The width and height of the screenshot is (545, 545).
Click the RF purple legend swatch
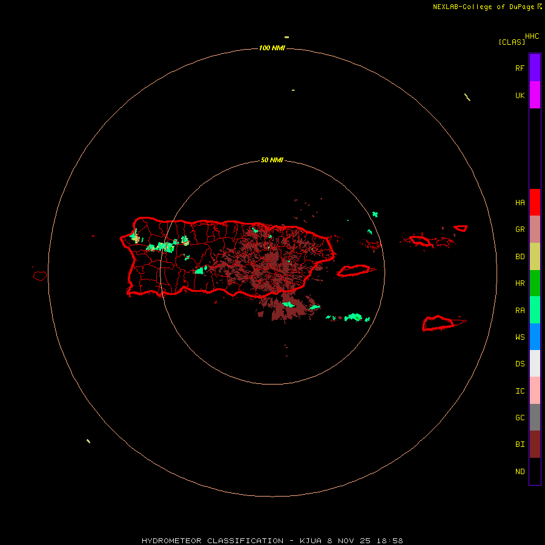pyautogui.click(x=535, y=68)
